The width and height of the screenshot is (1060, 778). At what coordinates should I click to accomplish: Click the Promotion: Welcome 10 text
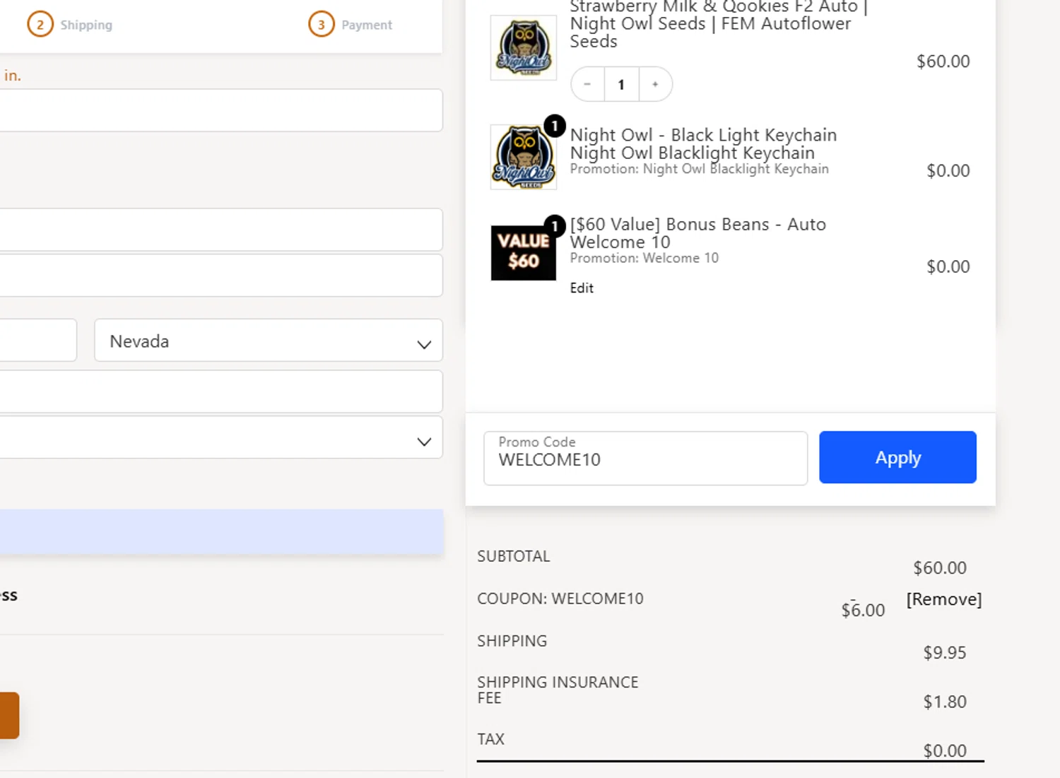pyautogui.click(x=644, y=258)
